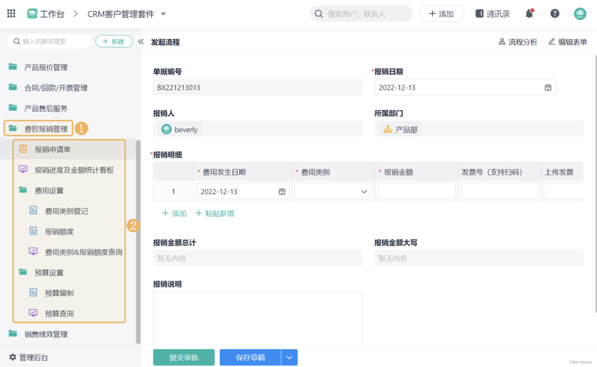597x367 pixels.
Task: Open the 通讯录 contacts book icon
Action: (479, 14)
